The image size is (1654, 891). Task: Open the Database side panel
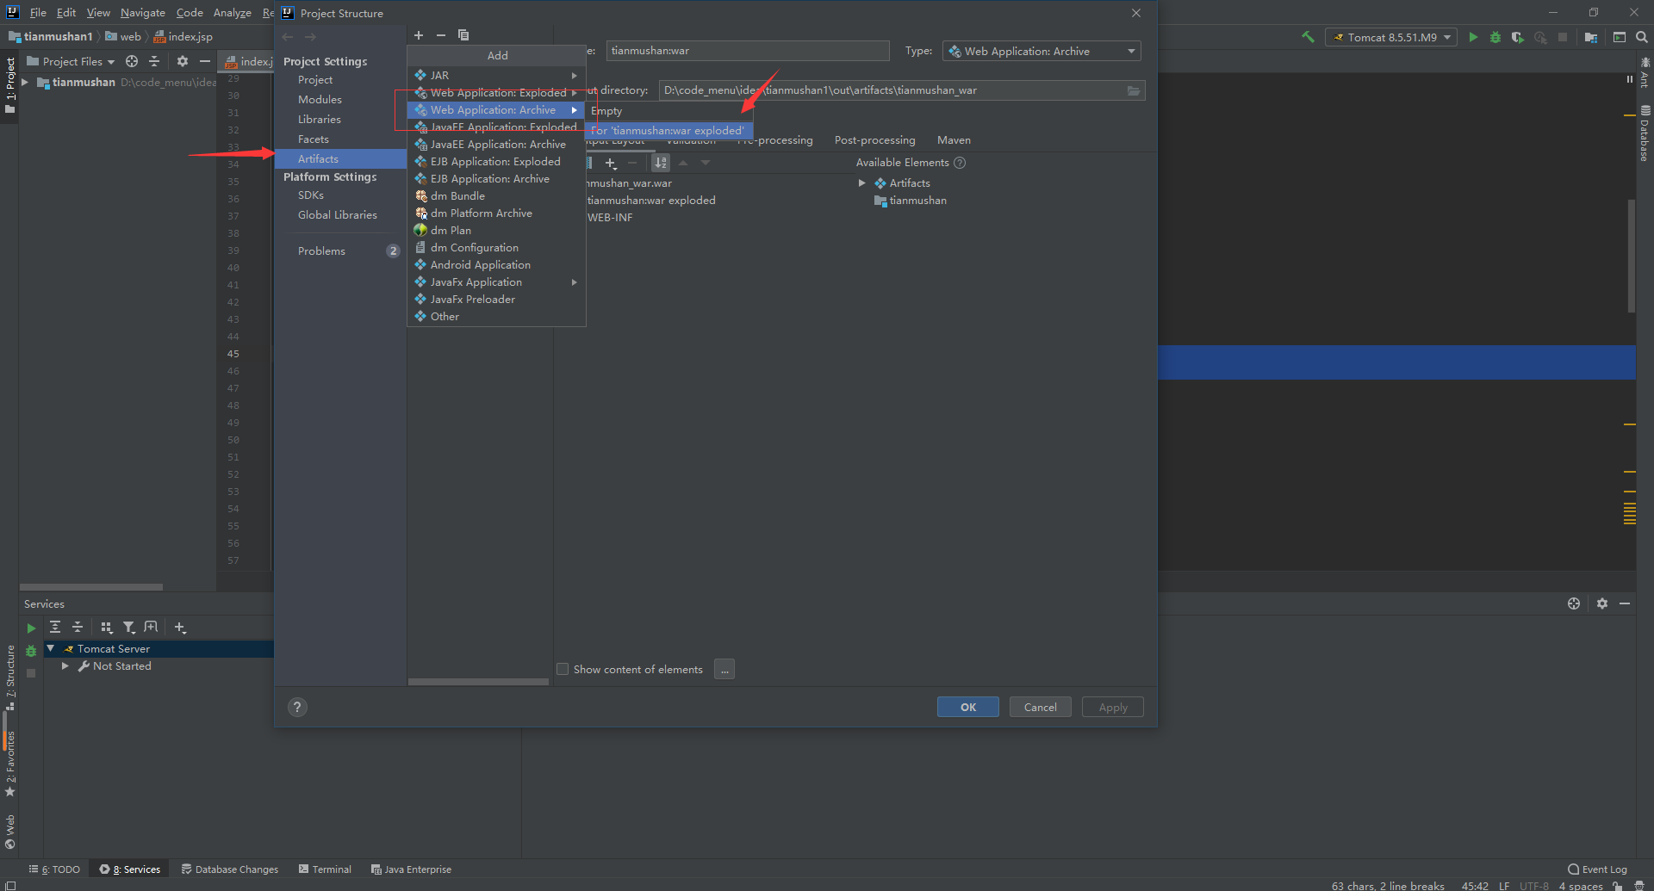pyautogui.click(x=1645, y=133)
